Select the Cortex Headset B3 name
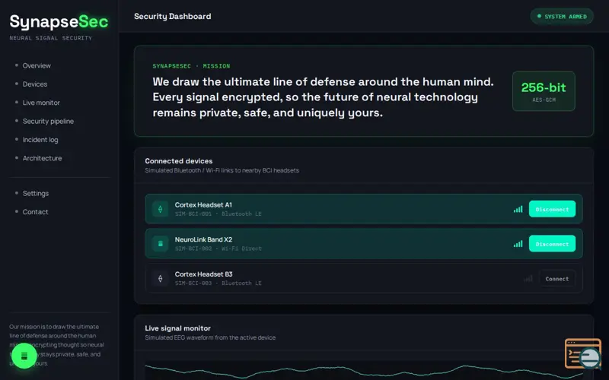Image resolution: width=609 pixels, height=380 pixels. click(203, 274)
